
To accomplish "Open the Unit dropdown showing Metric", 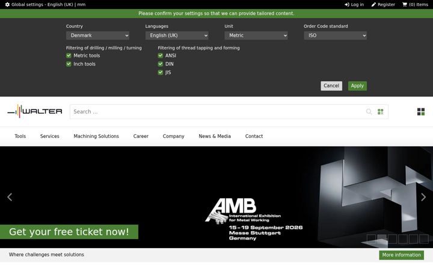I will pyautogui.click(x=256, y=36).
